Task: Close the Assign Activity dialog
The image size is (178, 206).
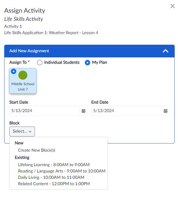Action: tap(173, 6)
